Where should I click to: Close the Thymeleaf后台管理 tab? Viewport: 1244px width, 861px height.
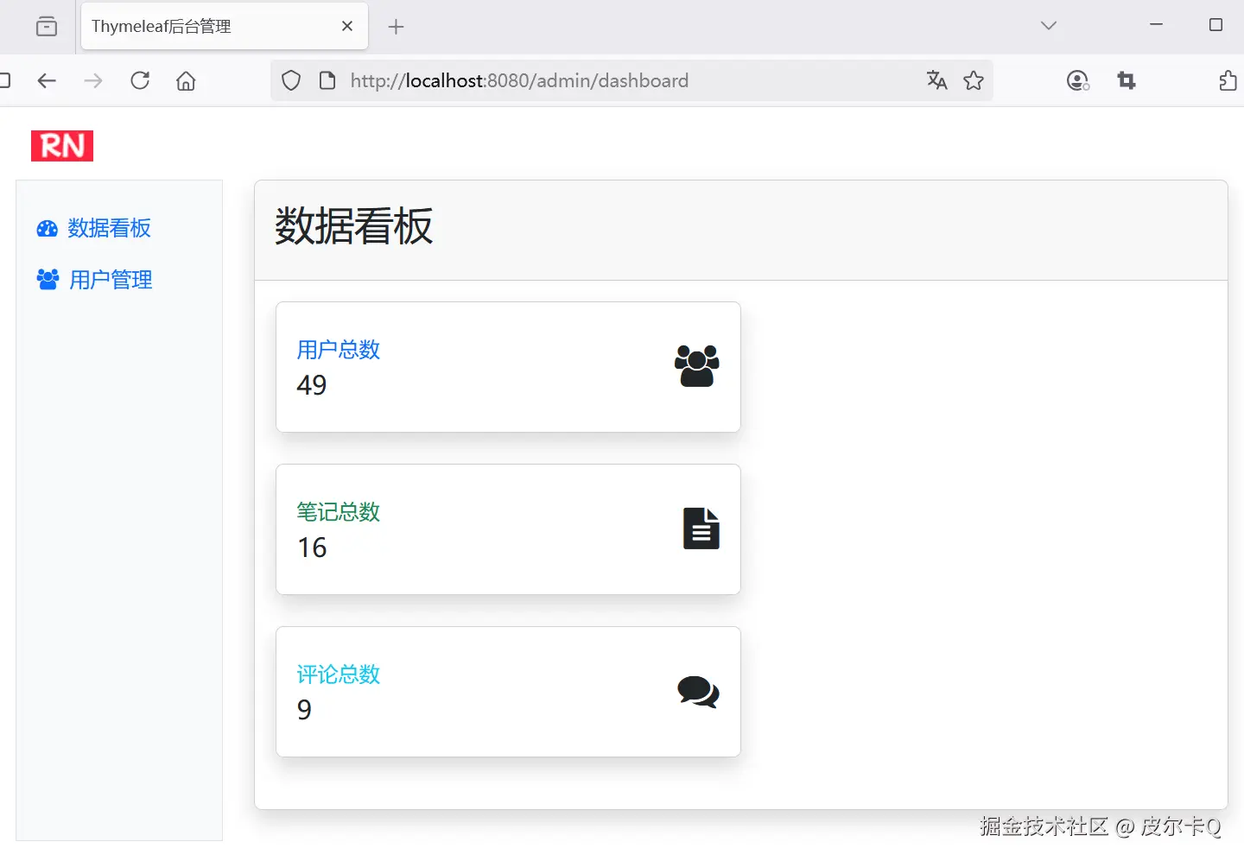[x=347, y=27]
